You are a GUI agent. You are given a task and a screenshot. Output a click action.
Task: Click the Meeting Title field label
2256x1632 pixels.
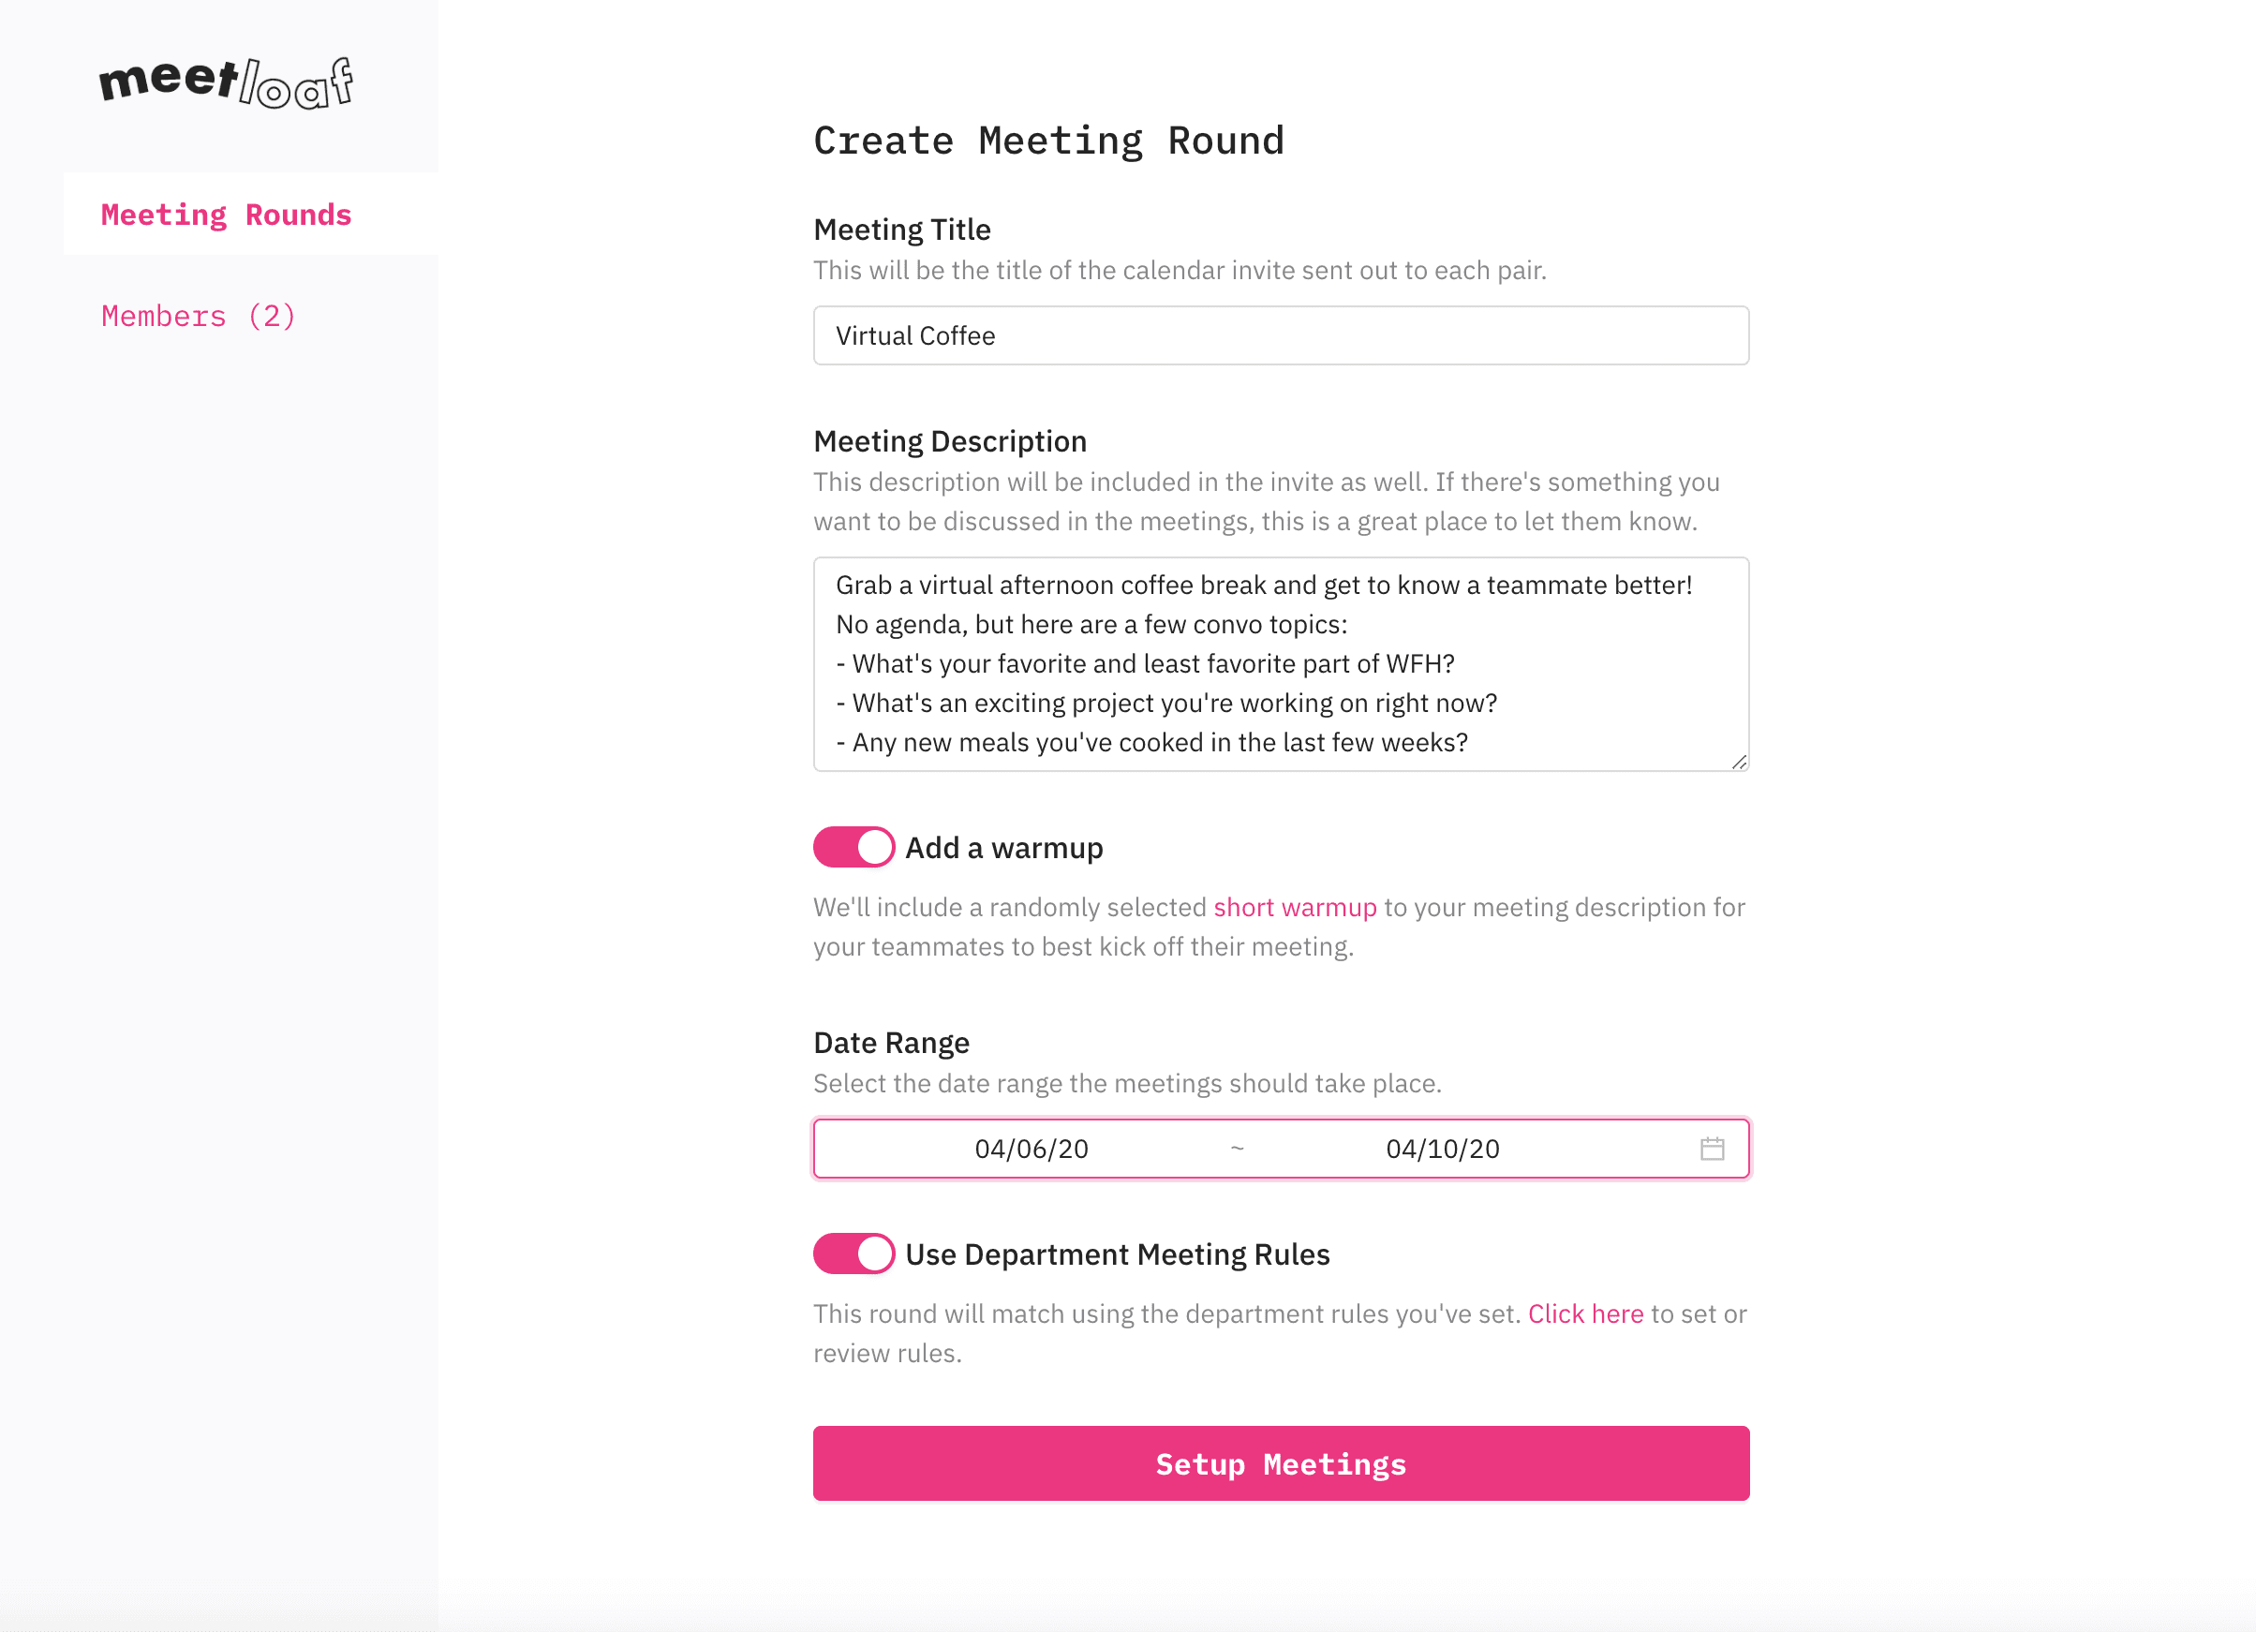(902, 230)
